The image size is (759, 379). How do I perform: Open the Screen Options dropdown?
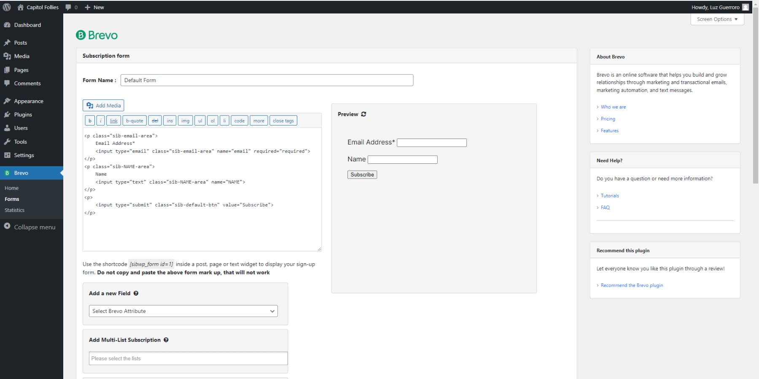point(716,19)
